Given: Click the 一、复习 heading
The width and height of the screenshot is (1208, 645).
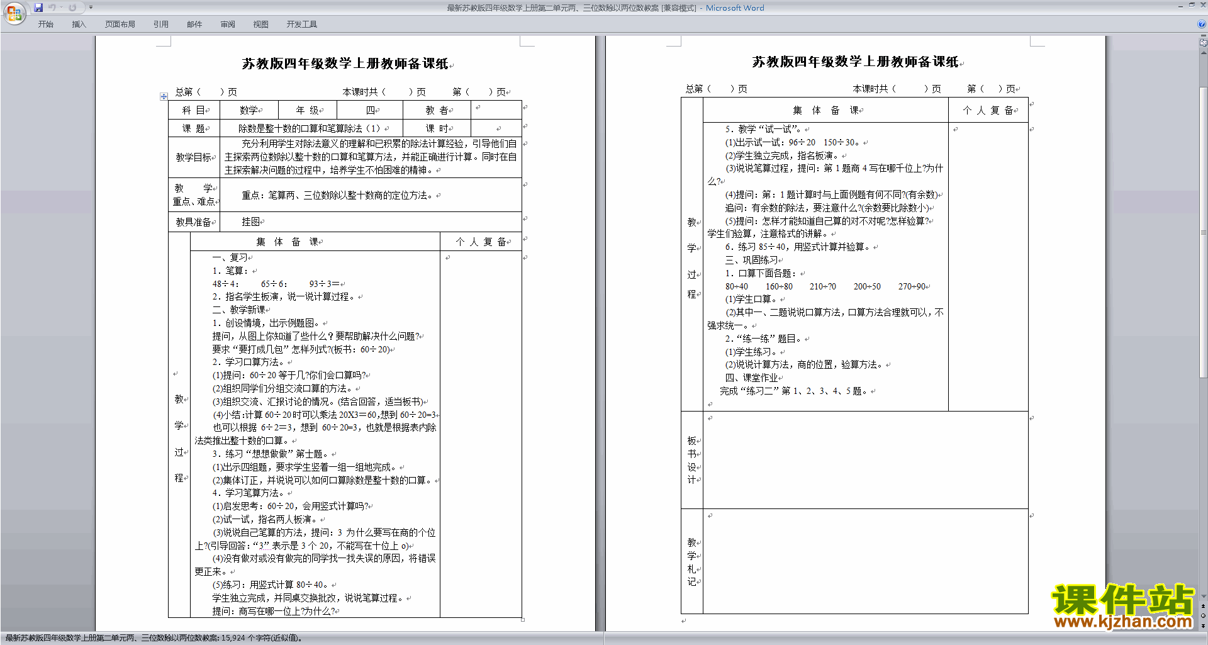Looking at the screenshot, I should point(230,258).
